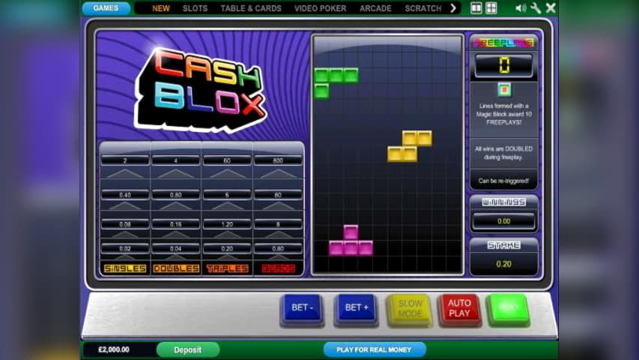
Task: Click the Magic Block icon in Freeplays panel
Action: 504,90
